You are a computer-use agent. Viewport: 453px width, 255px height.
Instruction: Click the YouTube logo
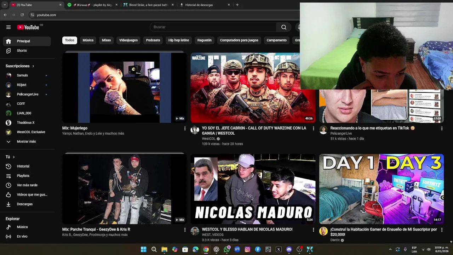point(28,27)
